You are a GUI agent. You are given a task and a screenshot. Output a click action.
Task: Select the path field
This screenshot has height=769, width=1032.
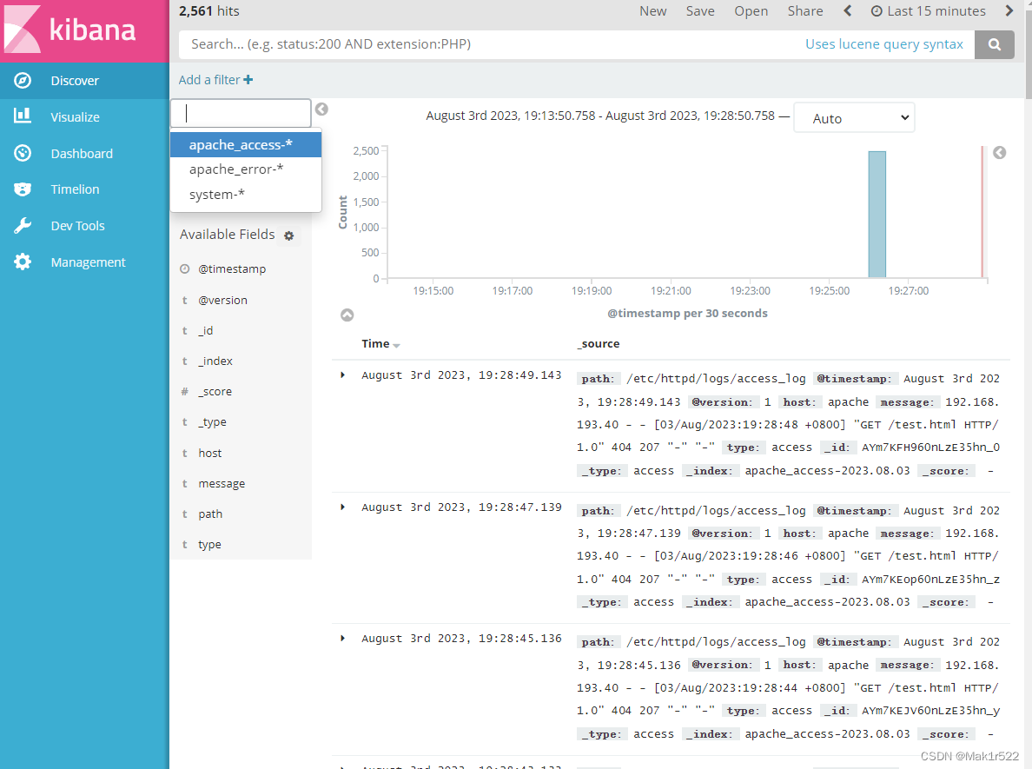210,514
